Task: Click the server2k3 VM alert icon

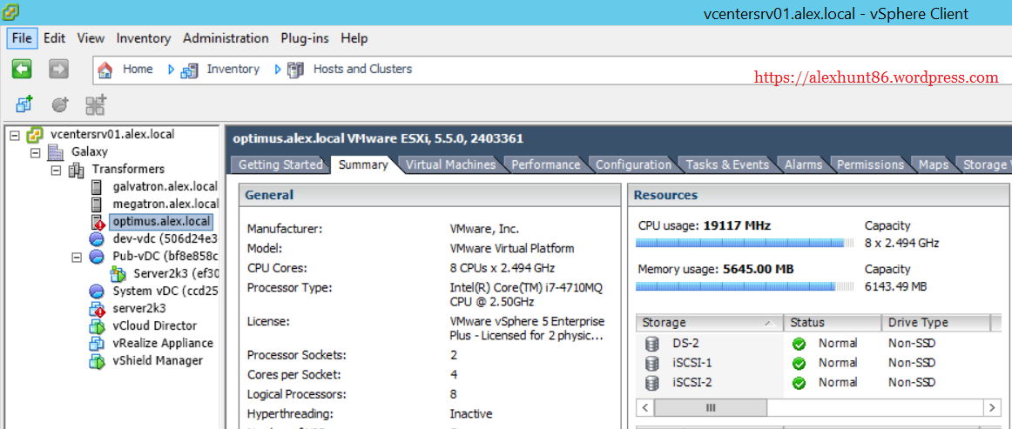Action: coord(97,308)
